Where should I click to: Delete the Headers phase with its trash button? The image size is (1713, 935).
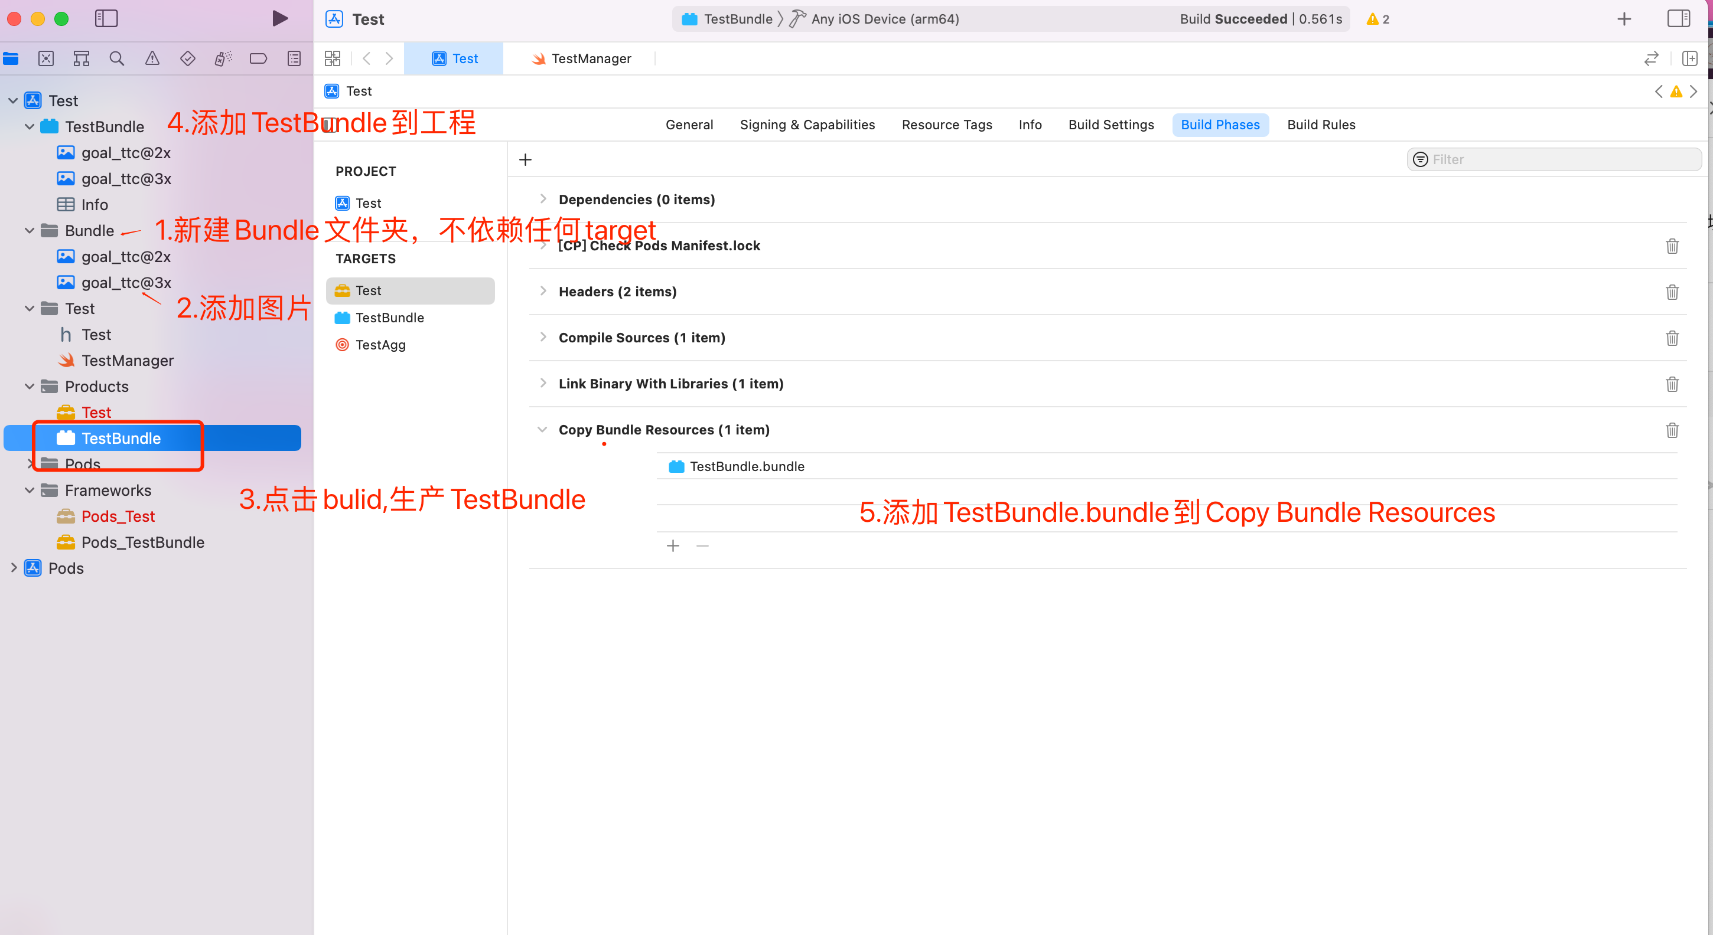click(x=1673, y=292)
